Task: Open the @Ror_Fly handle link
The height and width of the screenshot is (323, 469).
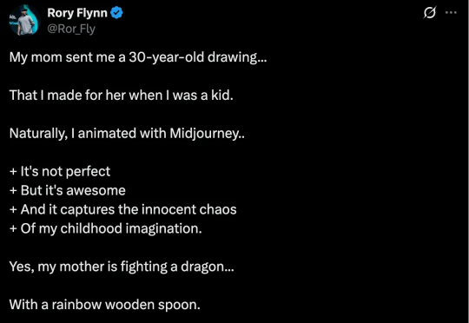Action: pyautogui.click(x=71, y=29)
